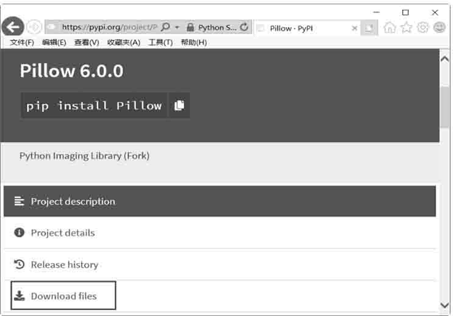Click the padlock security icon
This screenshot has width=453, height=316.
click(190, 27)
